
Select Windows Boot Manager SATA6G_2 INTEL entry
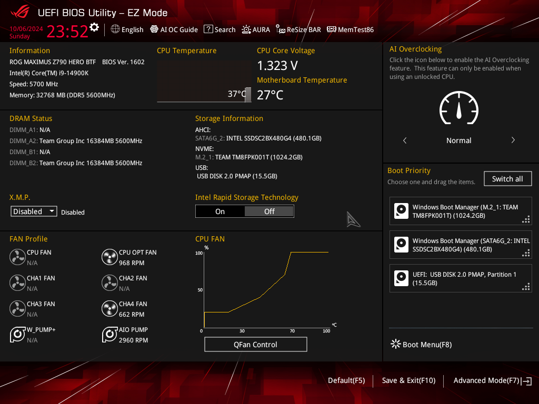461,245
